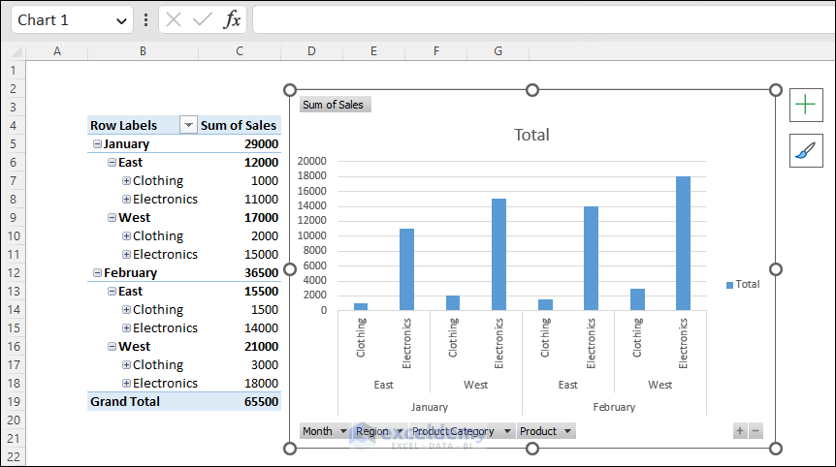The height and width of the screenshot is (467, 836).
Task: Open the ProductCategory field button dropdown
Action: pyautogui.click(x=507, y=431)
